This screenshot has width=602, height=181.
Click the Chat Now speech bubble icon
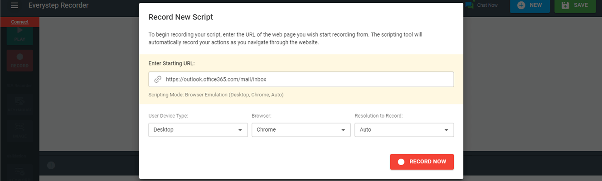point(470,5)
